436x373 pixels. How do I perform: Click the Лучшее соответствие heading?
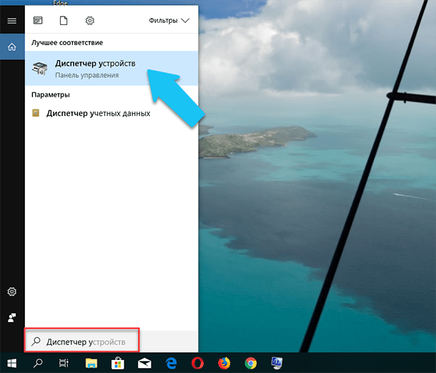click(67, 43)
